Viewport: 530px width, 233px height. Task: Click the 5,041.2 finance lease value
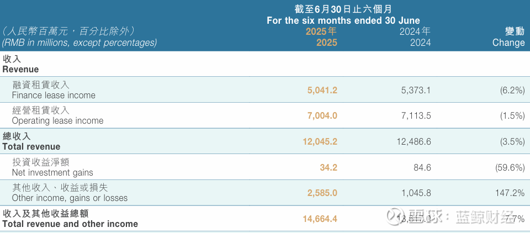(322, 90)
